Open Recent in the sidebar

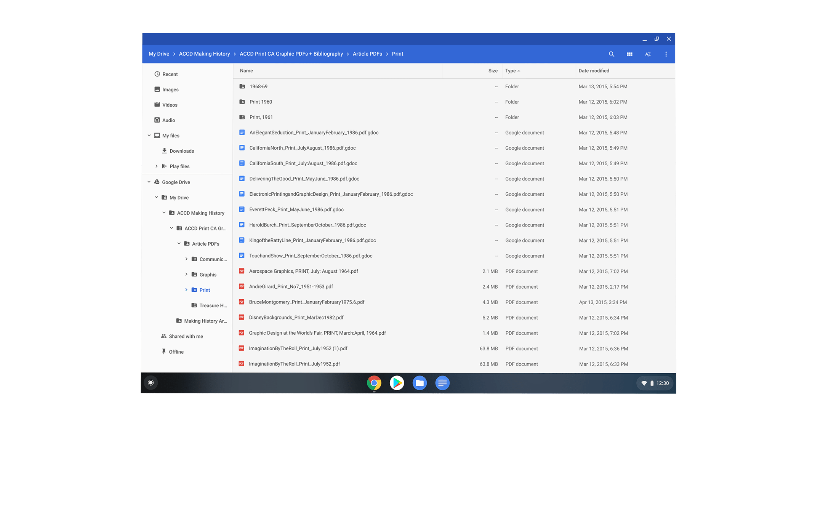[x=170, y=74]
